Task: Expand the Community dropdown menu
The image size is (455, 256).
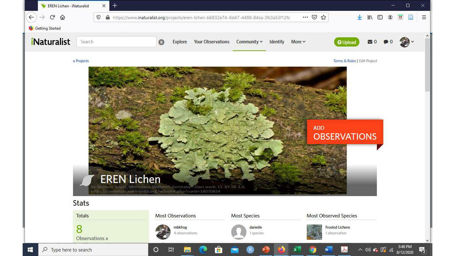Action: coord(249,42)
